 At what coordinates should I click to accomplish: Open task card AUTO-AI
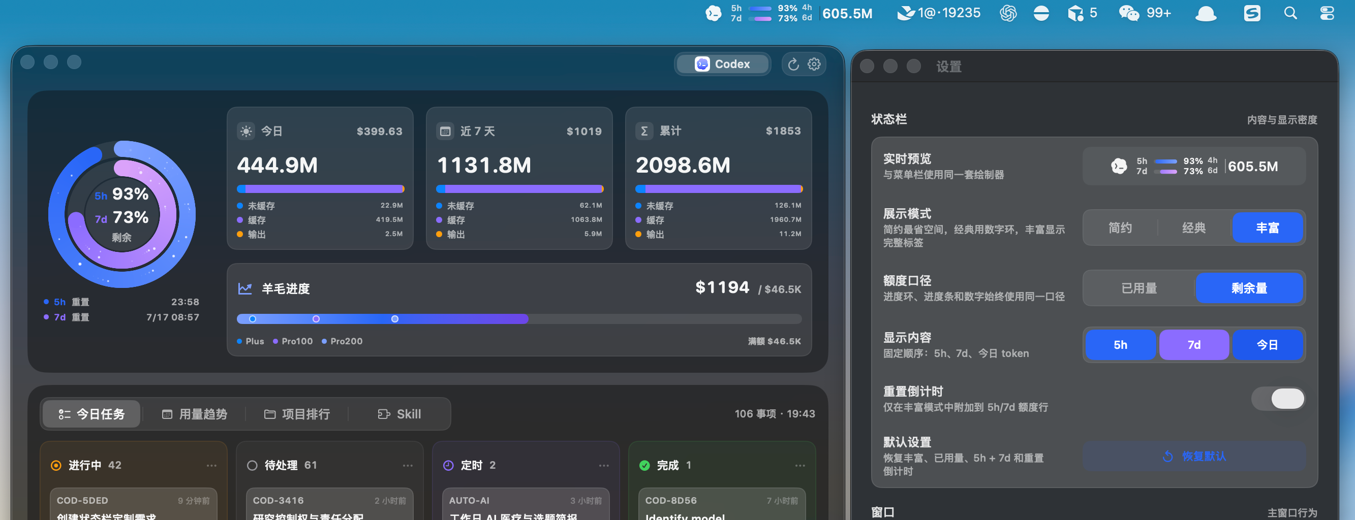tap(526, 504)
